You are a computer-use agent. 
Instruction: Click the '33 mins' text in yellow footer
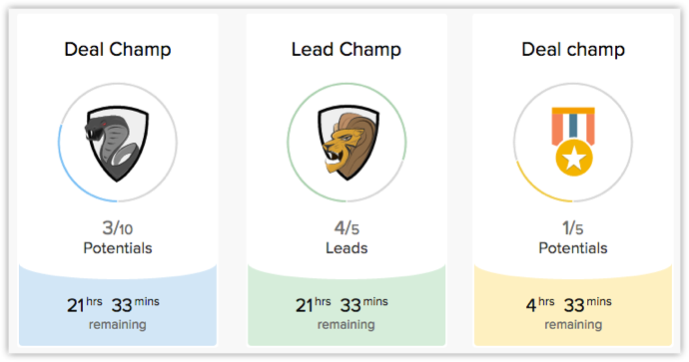tap(587, 304)
